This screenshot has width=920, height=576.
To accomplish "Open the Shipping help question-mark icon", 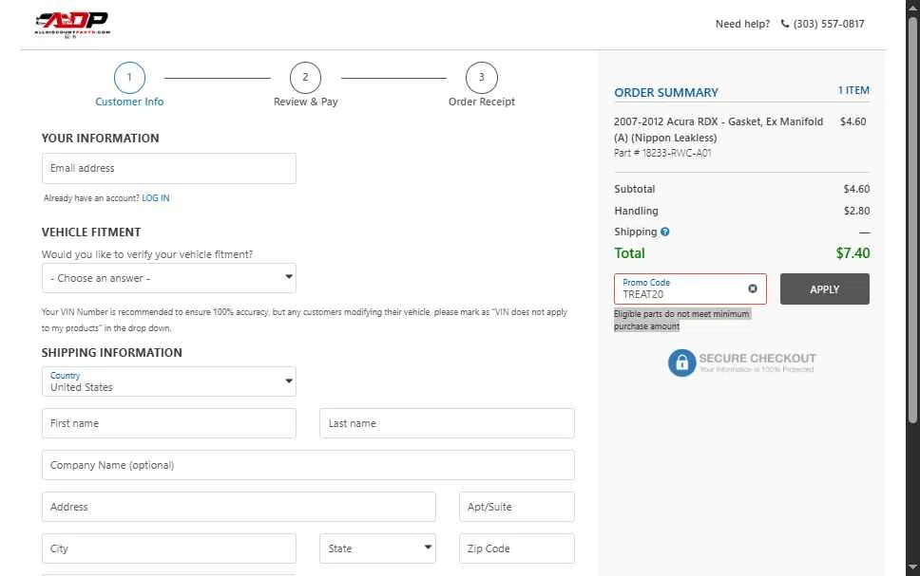I will tap(664, 232).
